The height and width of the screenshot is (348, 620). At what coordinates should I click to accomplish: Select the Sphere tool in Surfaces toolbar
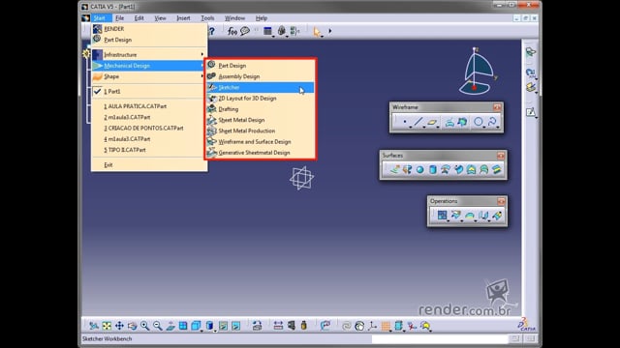coord(419,170)
